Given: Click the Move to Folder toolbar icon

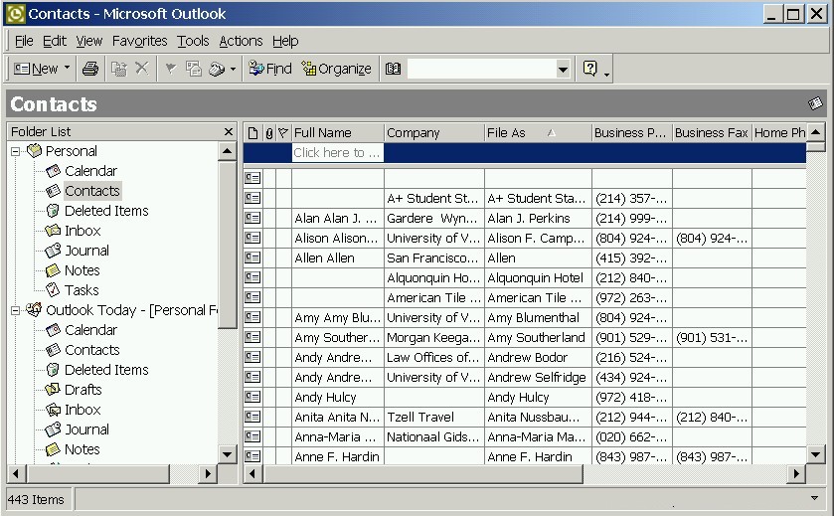Looking at the screenshot, I should pyautogui.click(x=118, y=69).
